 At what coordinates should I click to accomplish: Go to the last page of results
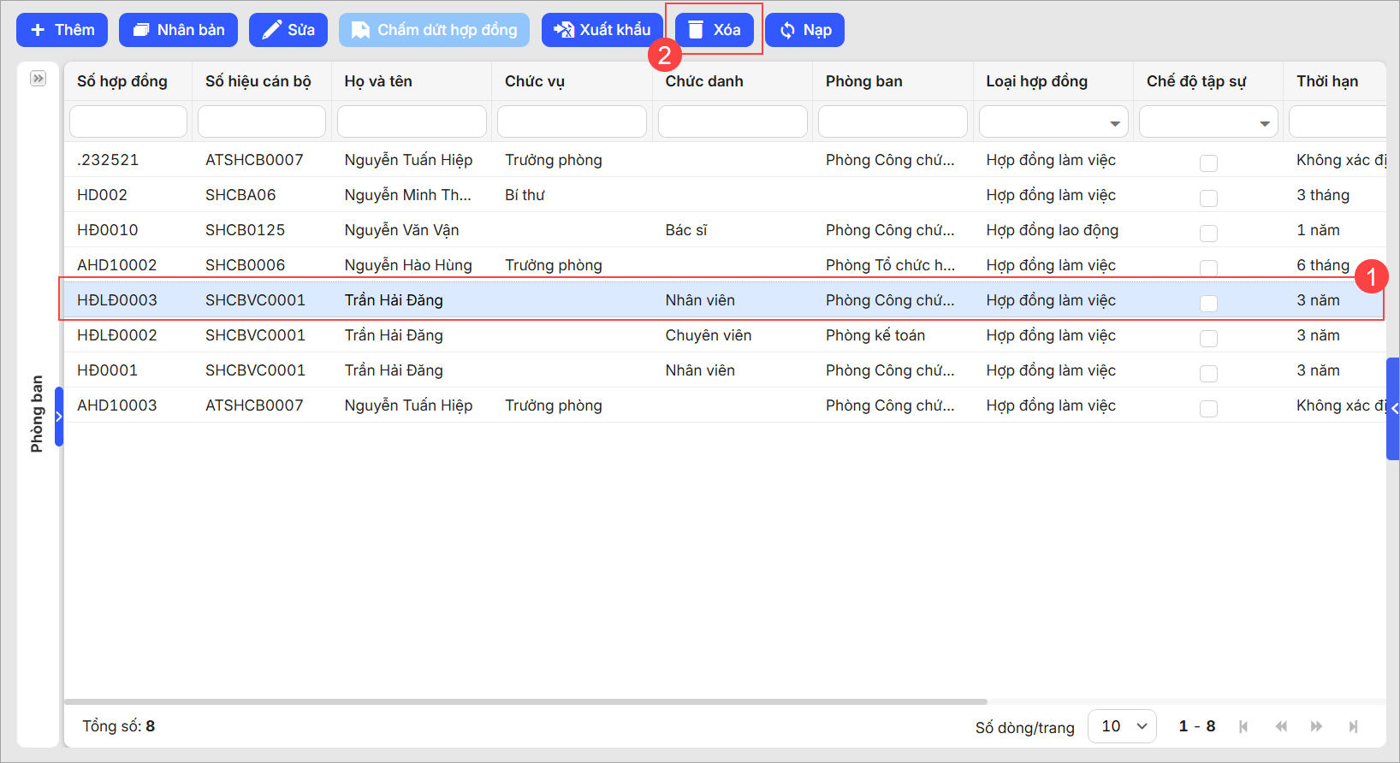(1353, 726)
